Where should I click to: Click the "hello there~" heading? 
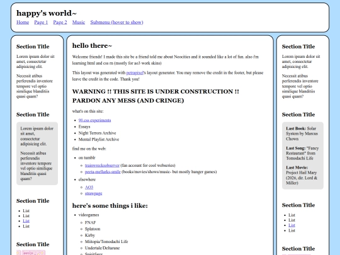[92, 46]
